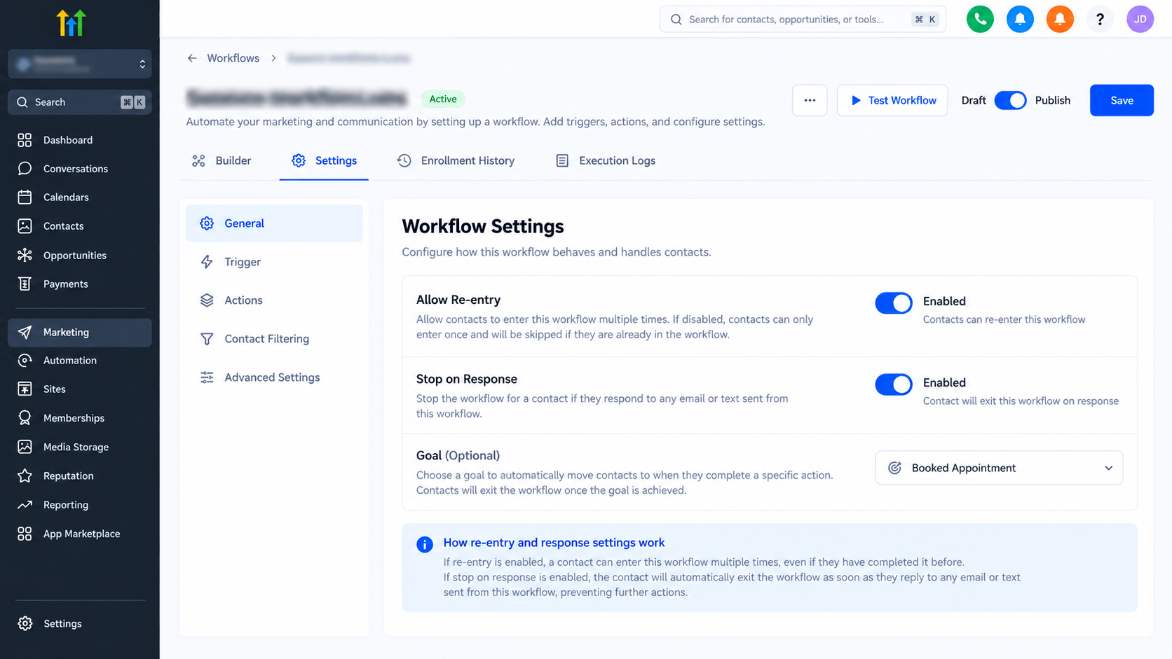Click the sidebar Search box
The image size is (1172, 659).
[x=80, y=102]
